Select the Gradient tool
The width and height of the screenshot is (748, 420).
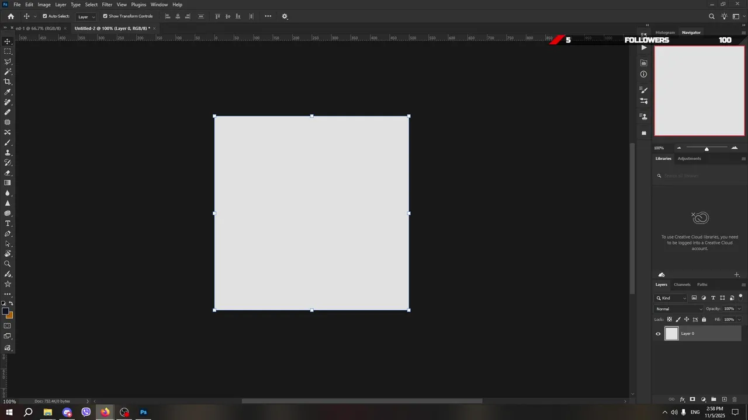pos(8,183)
